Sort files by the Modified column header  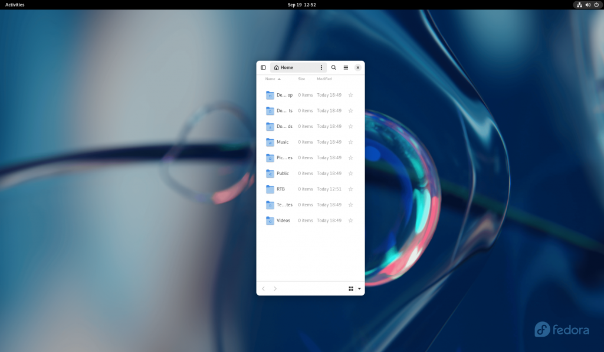click(324, 78)
